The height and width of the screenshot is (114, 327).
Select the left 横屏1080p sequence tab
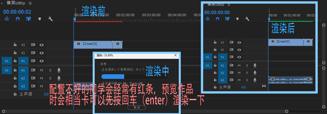[x=15, y=3]
